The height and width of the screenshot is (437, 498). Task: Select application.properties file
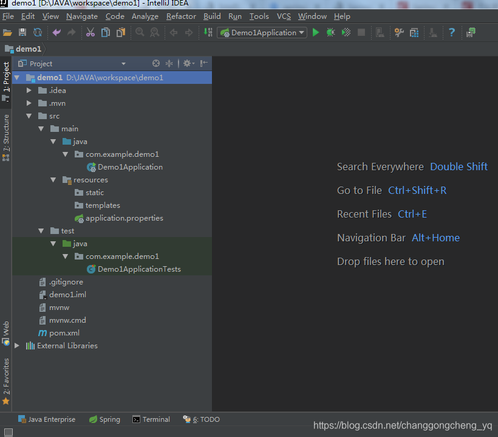point(124,218)
